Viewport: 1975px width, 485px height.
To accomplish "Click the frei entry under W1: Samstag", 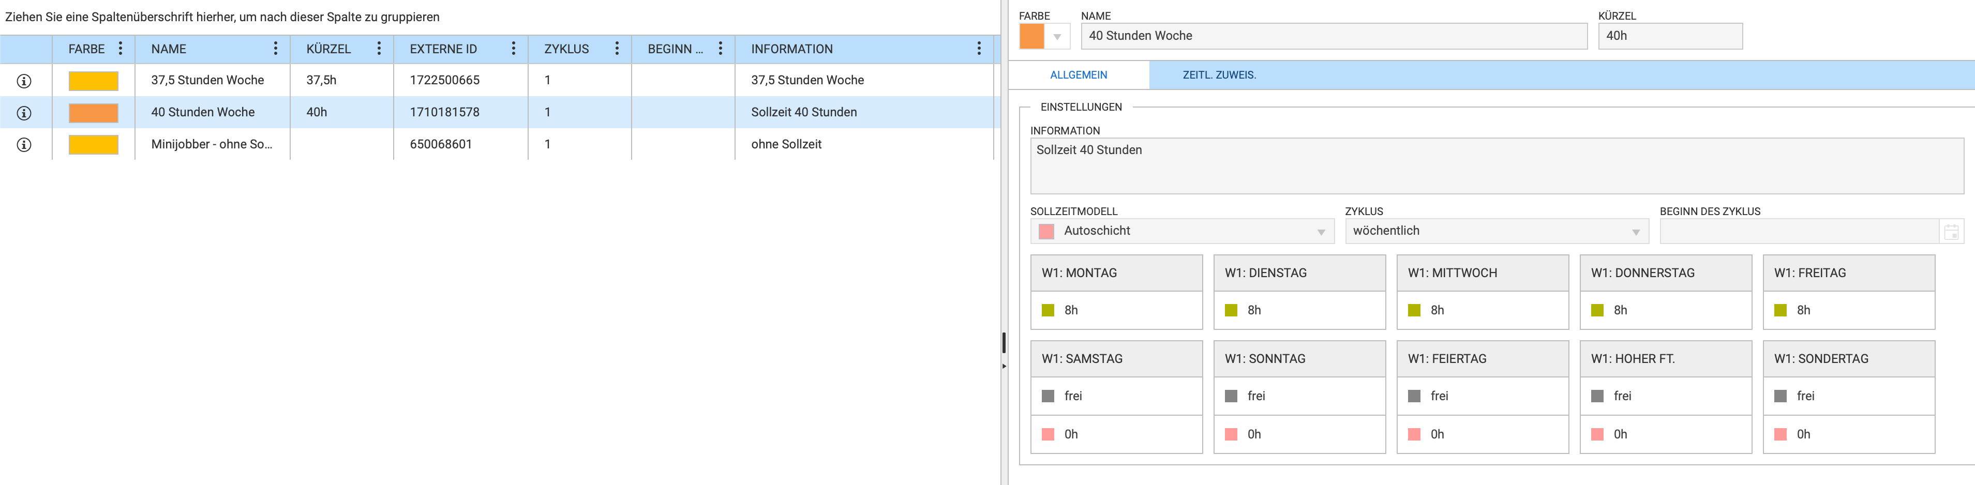I will pyautogui.click(x=1116, y=396).
